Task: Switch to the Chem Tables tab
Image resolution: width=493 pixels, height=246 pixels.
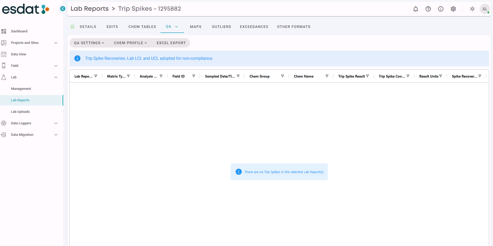Action: coord(142,27)
